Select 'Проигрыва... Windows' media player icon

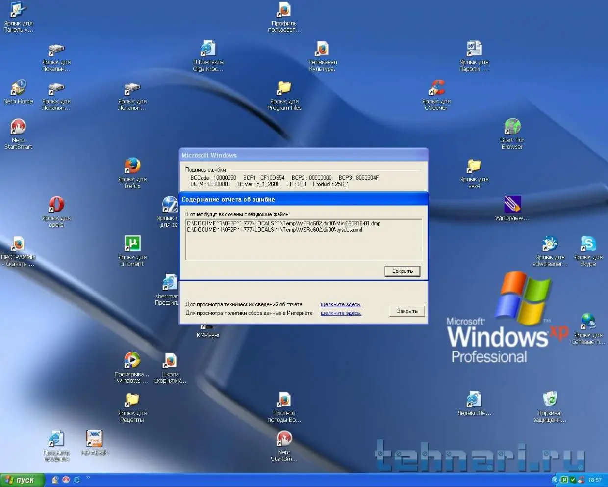click(132, 368)
